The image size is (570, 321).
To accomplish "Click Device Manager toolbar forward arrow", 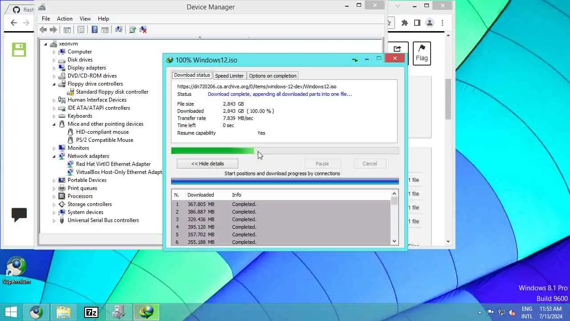I will tap(53, 30).
